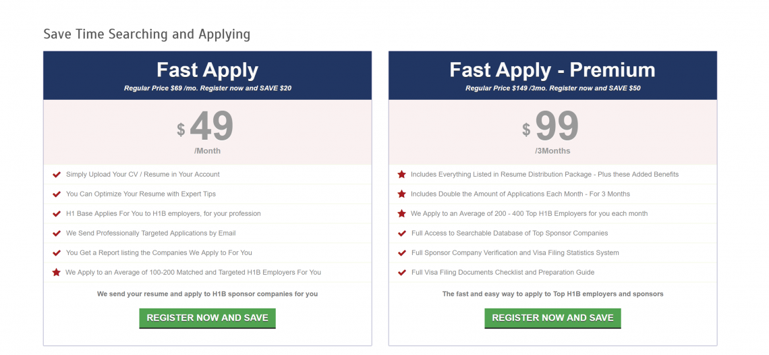This screenshot has width=769, height=355.
Task: Click checkmark icon beside Simply Upload Your CV
Action: 57,174
